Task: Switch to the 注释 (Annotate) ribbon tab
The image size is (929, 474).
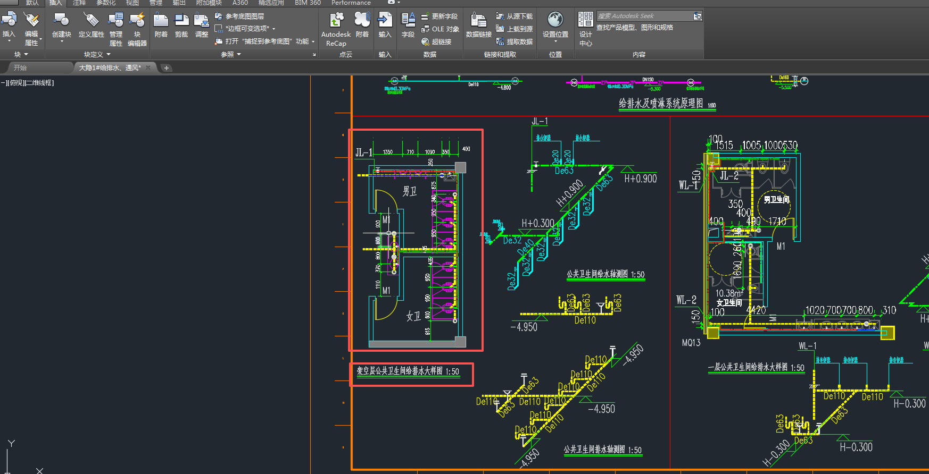Action: (x=79, y=3)
